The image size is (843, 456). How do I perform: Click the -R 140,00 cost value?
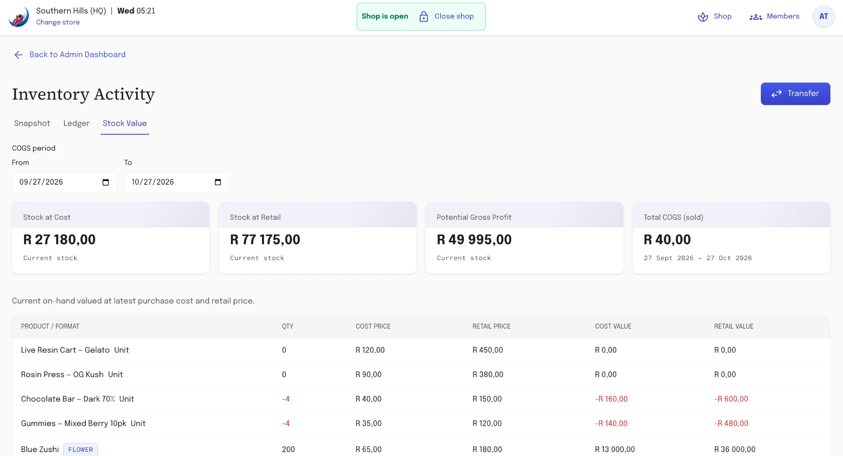click(611, 424)
